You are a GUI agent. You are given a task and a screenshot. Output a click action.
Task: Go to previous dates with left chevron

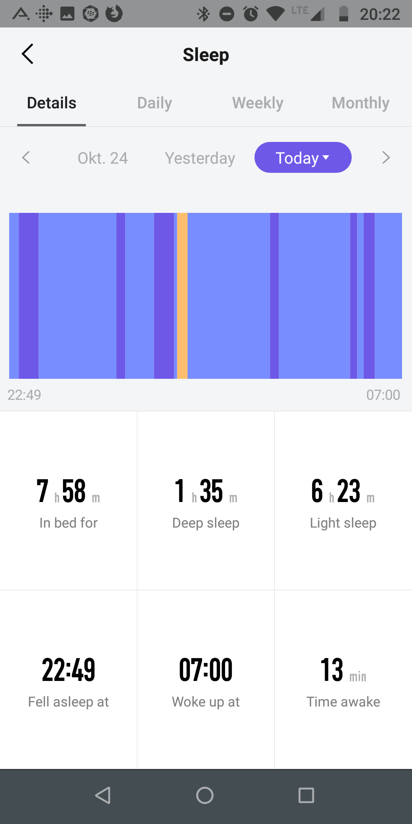26,158
